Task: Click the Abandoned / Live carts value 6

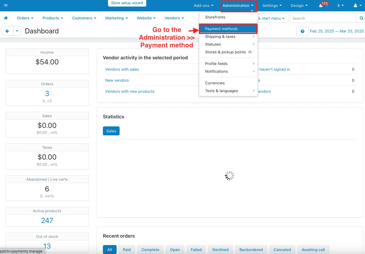Action: pyautogui.click(x=47, y=189)
